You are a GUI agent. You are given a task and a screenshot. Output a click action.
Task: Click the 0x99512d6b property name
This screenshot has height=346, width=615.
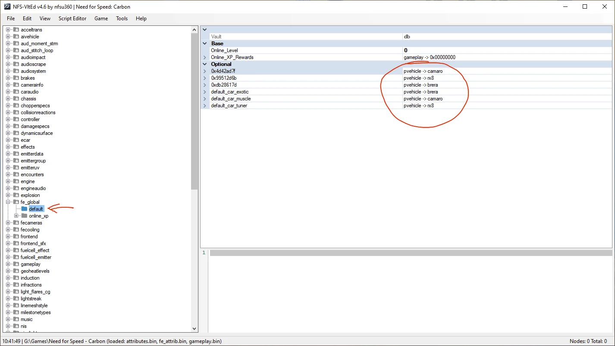223,78
